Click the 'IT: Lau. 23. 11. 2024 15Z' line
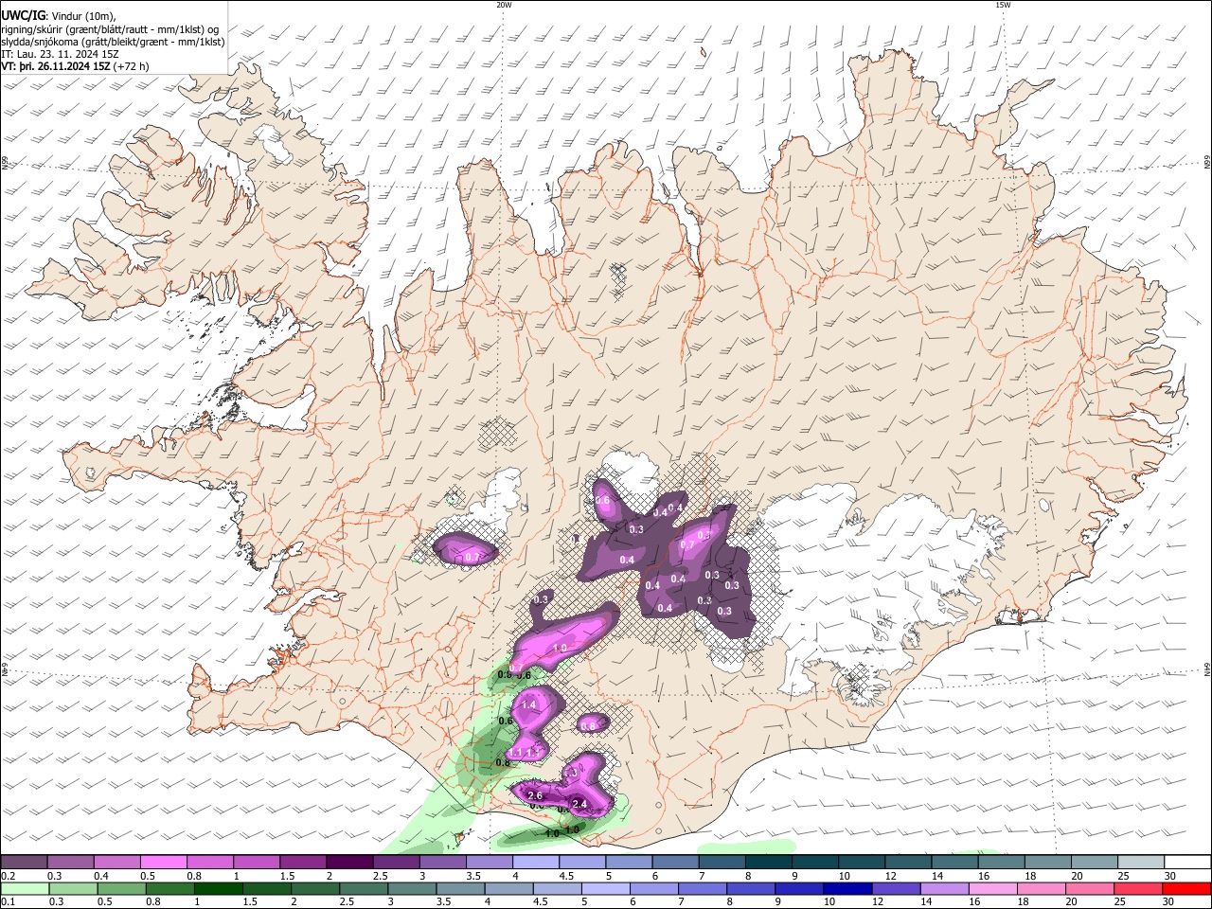 (x=60, y=54)
